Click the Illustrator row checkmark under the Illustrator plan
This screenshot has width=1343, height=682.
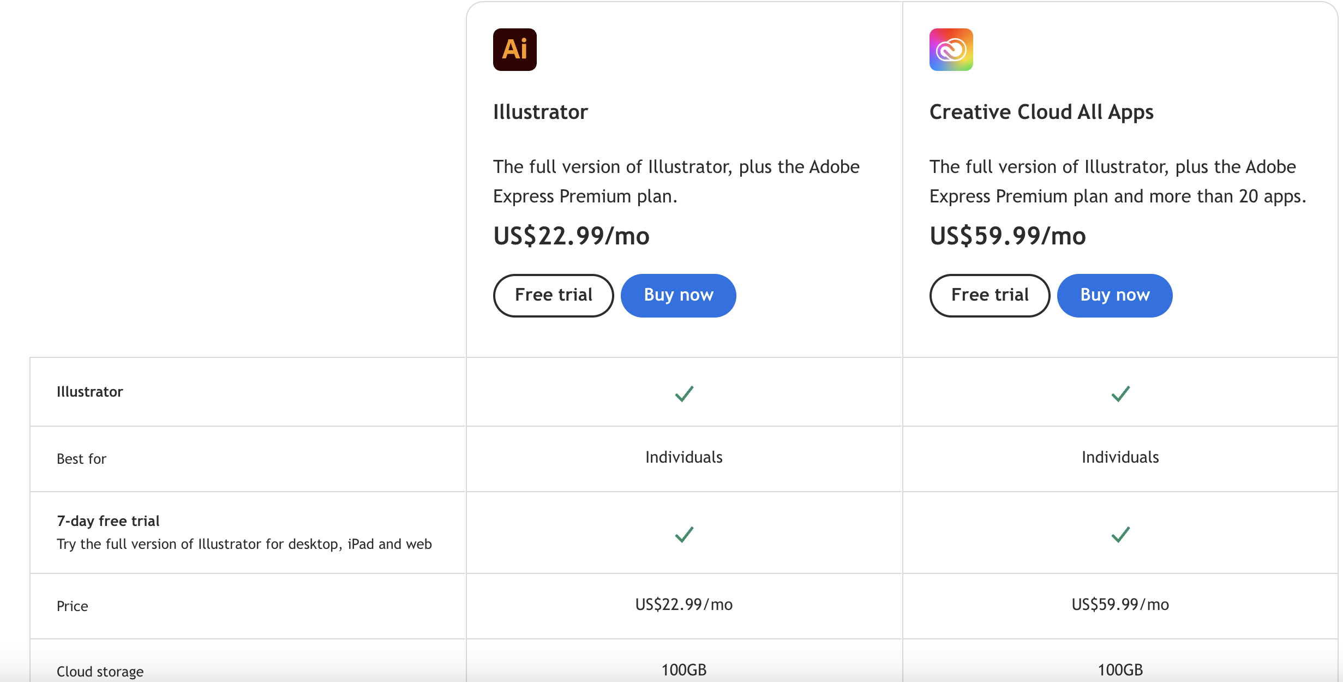pos(684,393)
